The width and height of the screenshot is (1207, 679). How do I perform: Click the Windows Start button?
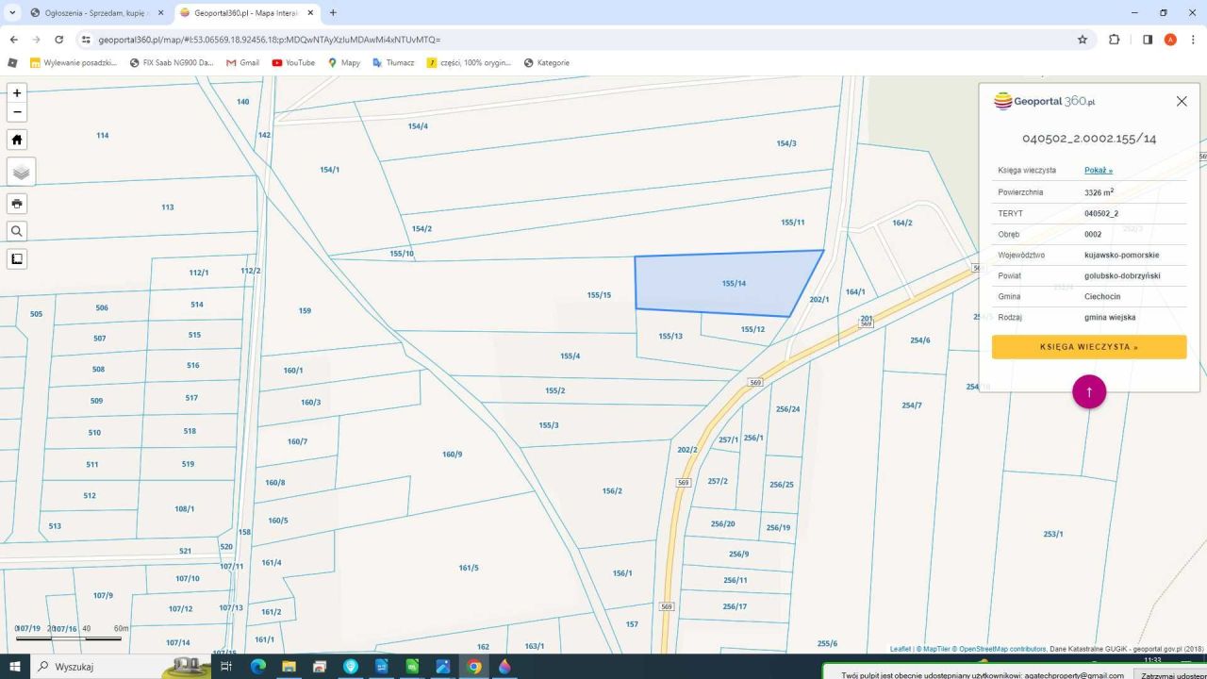coord(15,667)
